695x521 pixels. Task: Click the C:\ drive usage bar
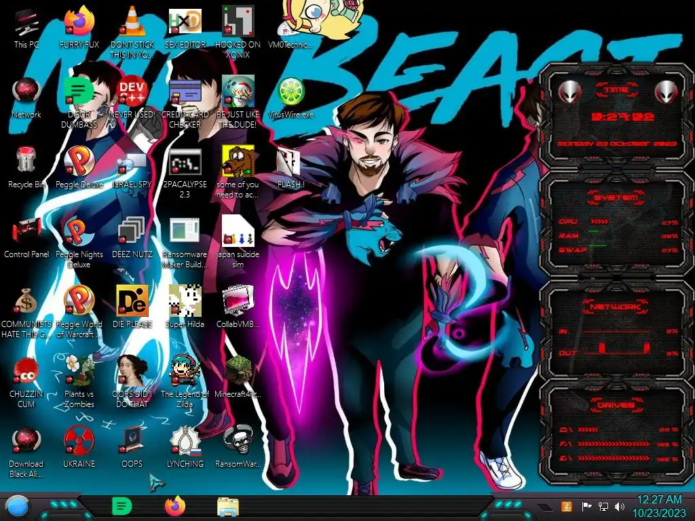[x=588, y=429]
